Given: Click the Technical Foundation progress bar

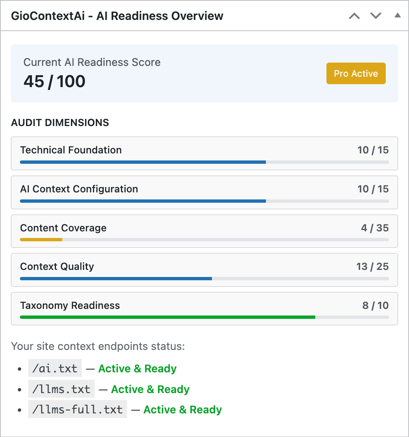Looking at the screenshot, I should 204,162.
